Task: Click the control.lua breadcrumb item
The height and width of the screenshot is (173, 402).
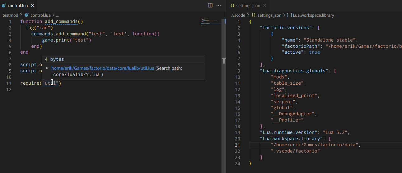Action: click(x=37, y=15)
